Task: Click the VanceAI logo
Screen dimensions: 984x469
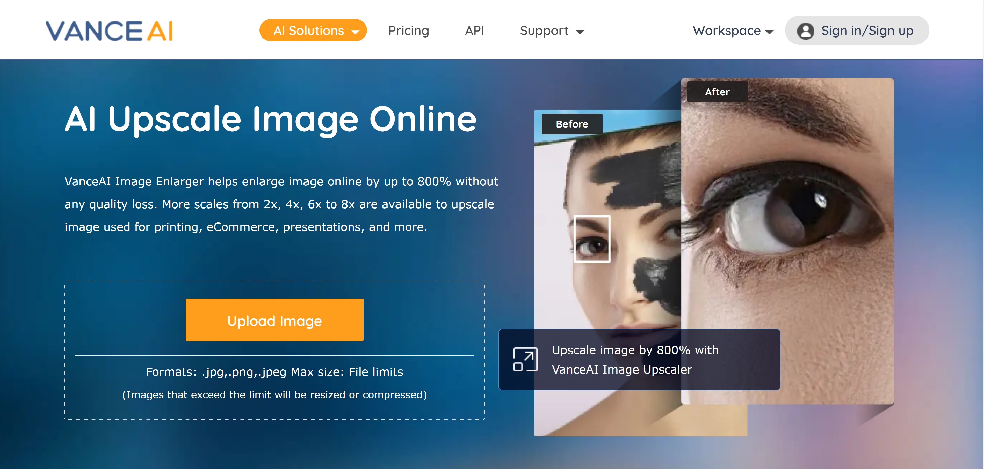Action: coord(109,31)
